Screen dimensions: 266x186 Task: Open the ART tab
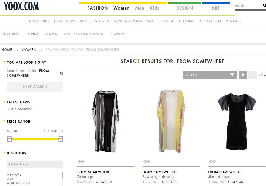[216, 8]
